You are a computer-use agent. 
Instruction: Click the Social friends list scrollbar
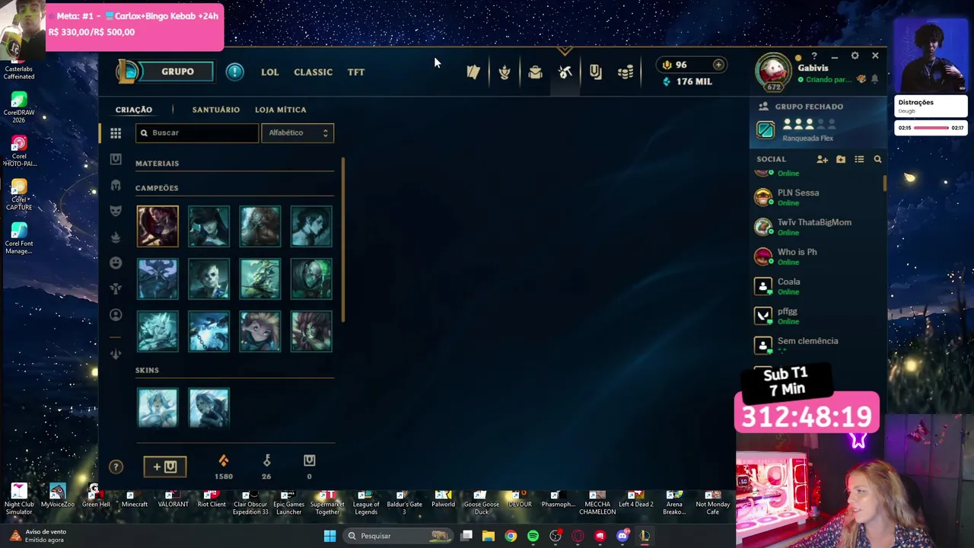[884, 183]
